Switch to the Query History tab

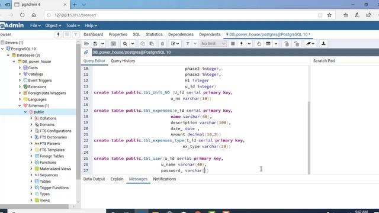coord(123,61)
